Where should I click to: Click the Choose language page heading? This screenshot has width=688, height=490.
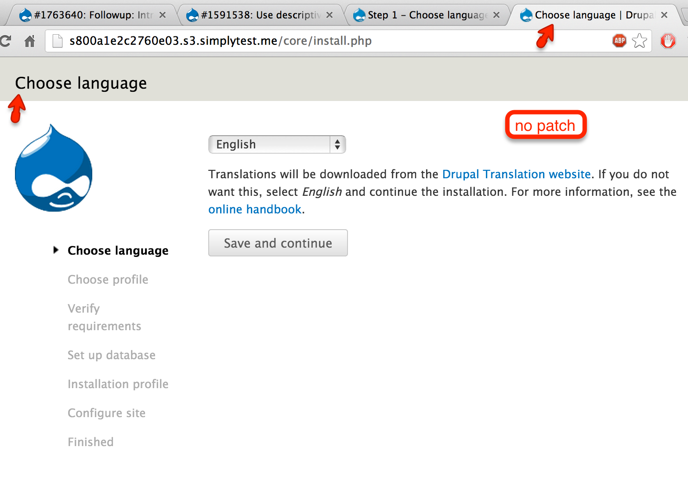[x=81, y=83]
